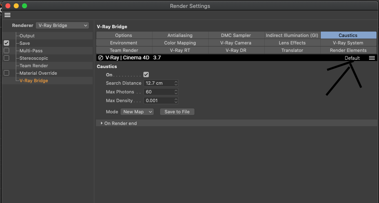Click the Max Photons label

(x=120, y=92)
